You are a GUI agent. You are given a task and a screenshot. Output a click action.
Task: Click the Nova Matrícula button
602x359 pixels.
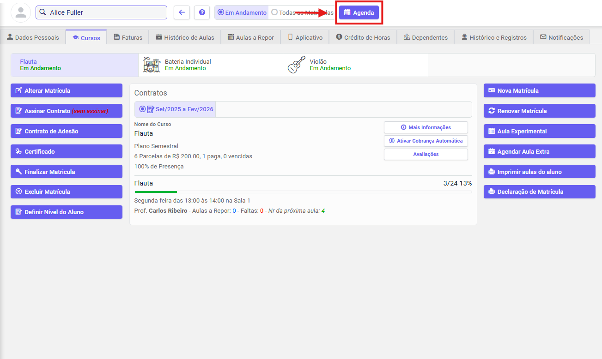click(539, 90)
